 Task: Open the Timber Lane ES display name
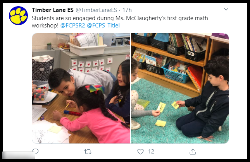coord(53,10)
